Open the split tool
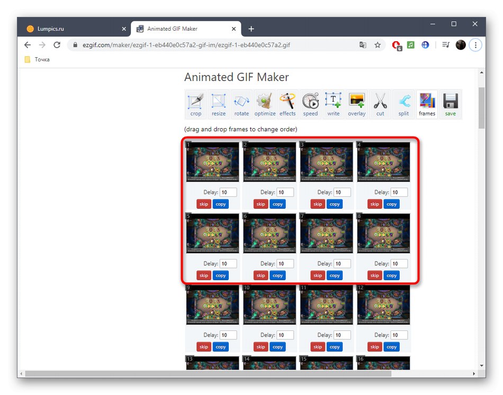Viewport: 503px width, 395px height. (x=403, y=104)
